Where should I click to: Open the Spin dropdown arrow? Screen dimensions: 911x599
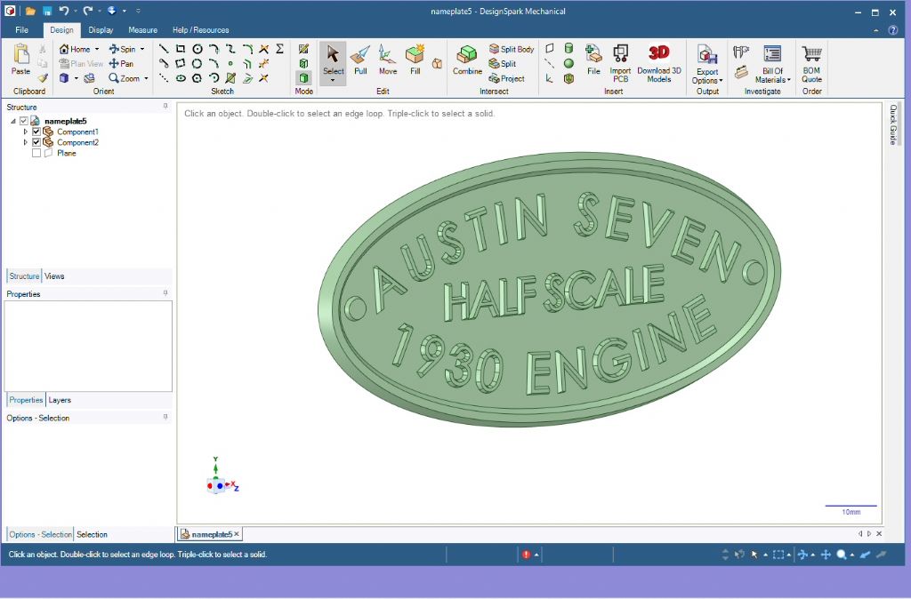[x=142, y=50]
